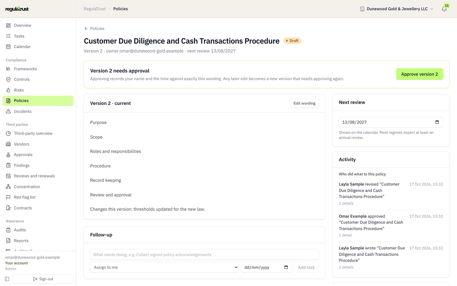Click the 'Roles and responsibilities' section text
The width and height of the screenshot is (457, 286).
116,151
